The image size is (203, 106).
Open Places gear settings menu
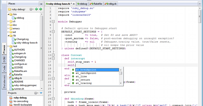(x=31, y=9)
